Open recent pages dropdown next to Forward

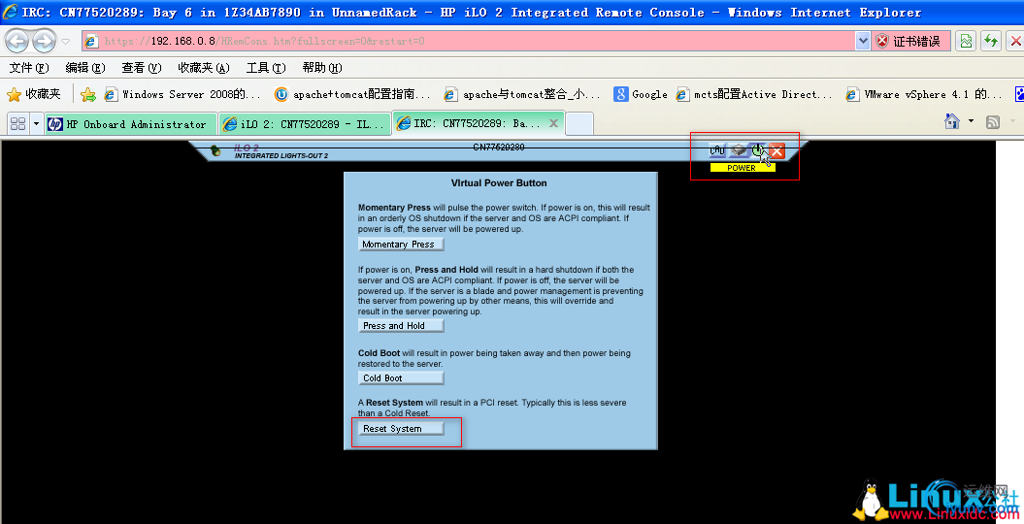pyautogui.click(x=65, y=41)
